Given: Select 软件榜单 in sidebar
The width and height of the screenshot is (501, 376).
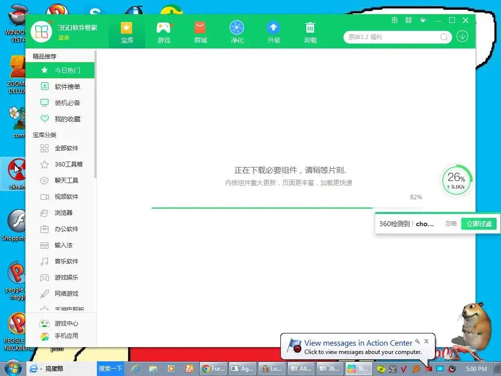Looking at the screenshot, I should coord(60,86).
